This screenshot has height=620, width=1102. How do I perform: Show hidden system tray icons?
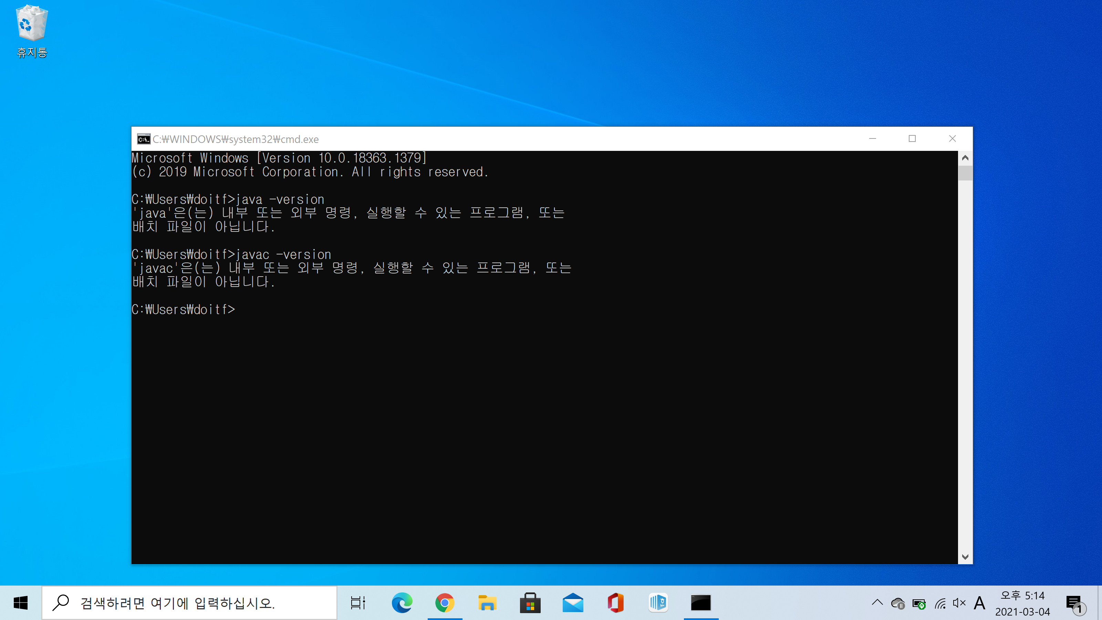click(x=877, y=603)
